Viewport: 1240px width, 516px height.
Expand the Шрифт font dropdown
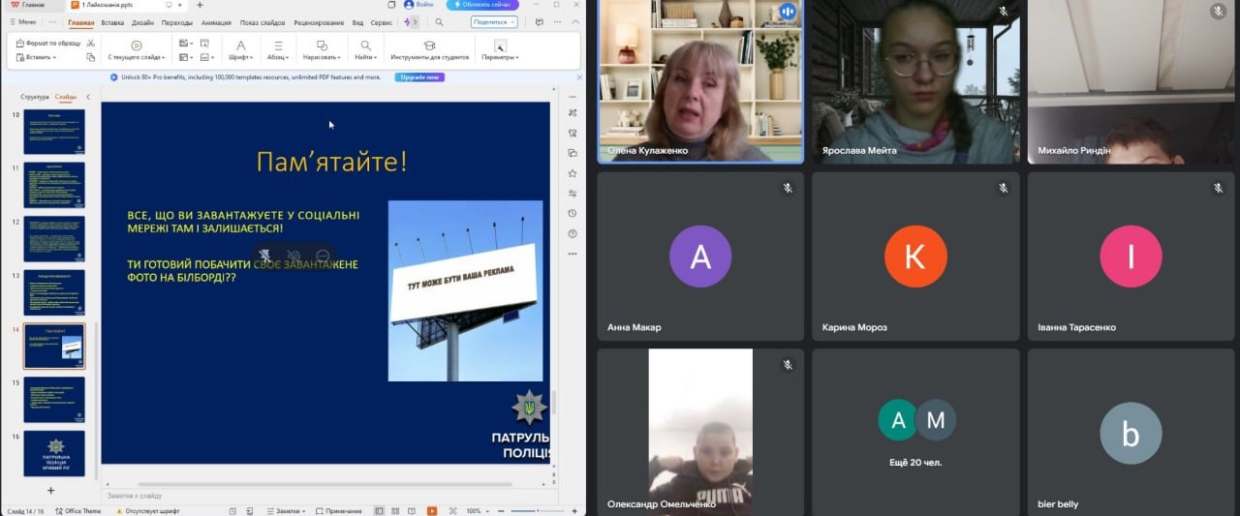click(241, 50)
